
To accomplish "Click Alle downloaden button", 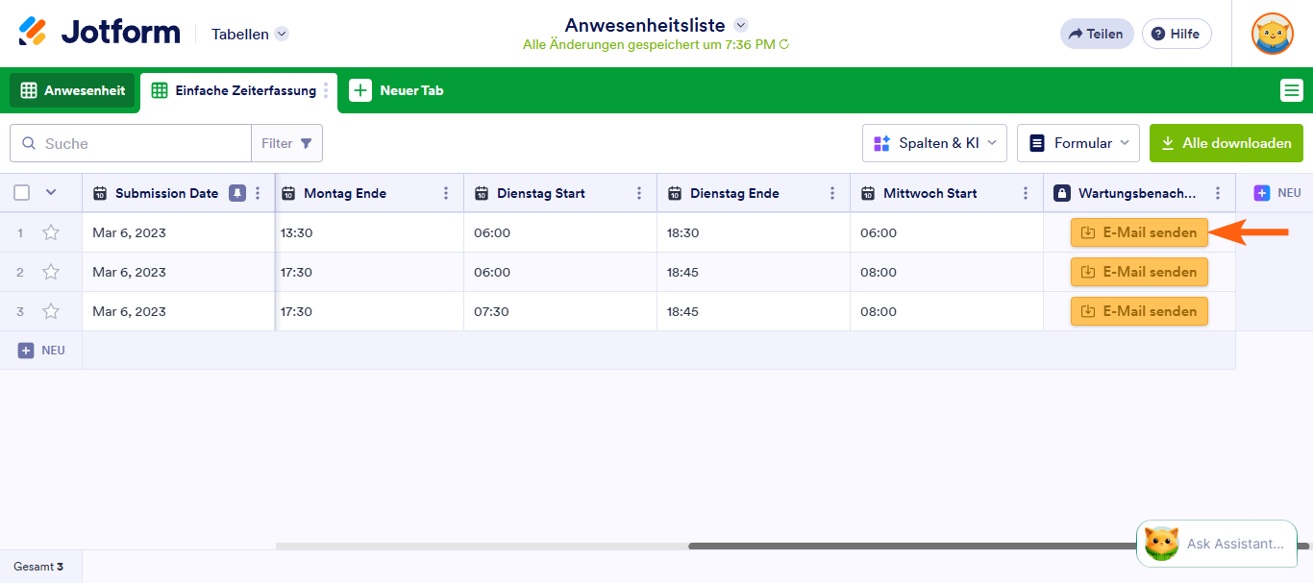I will tap(1226, 143).
